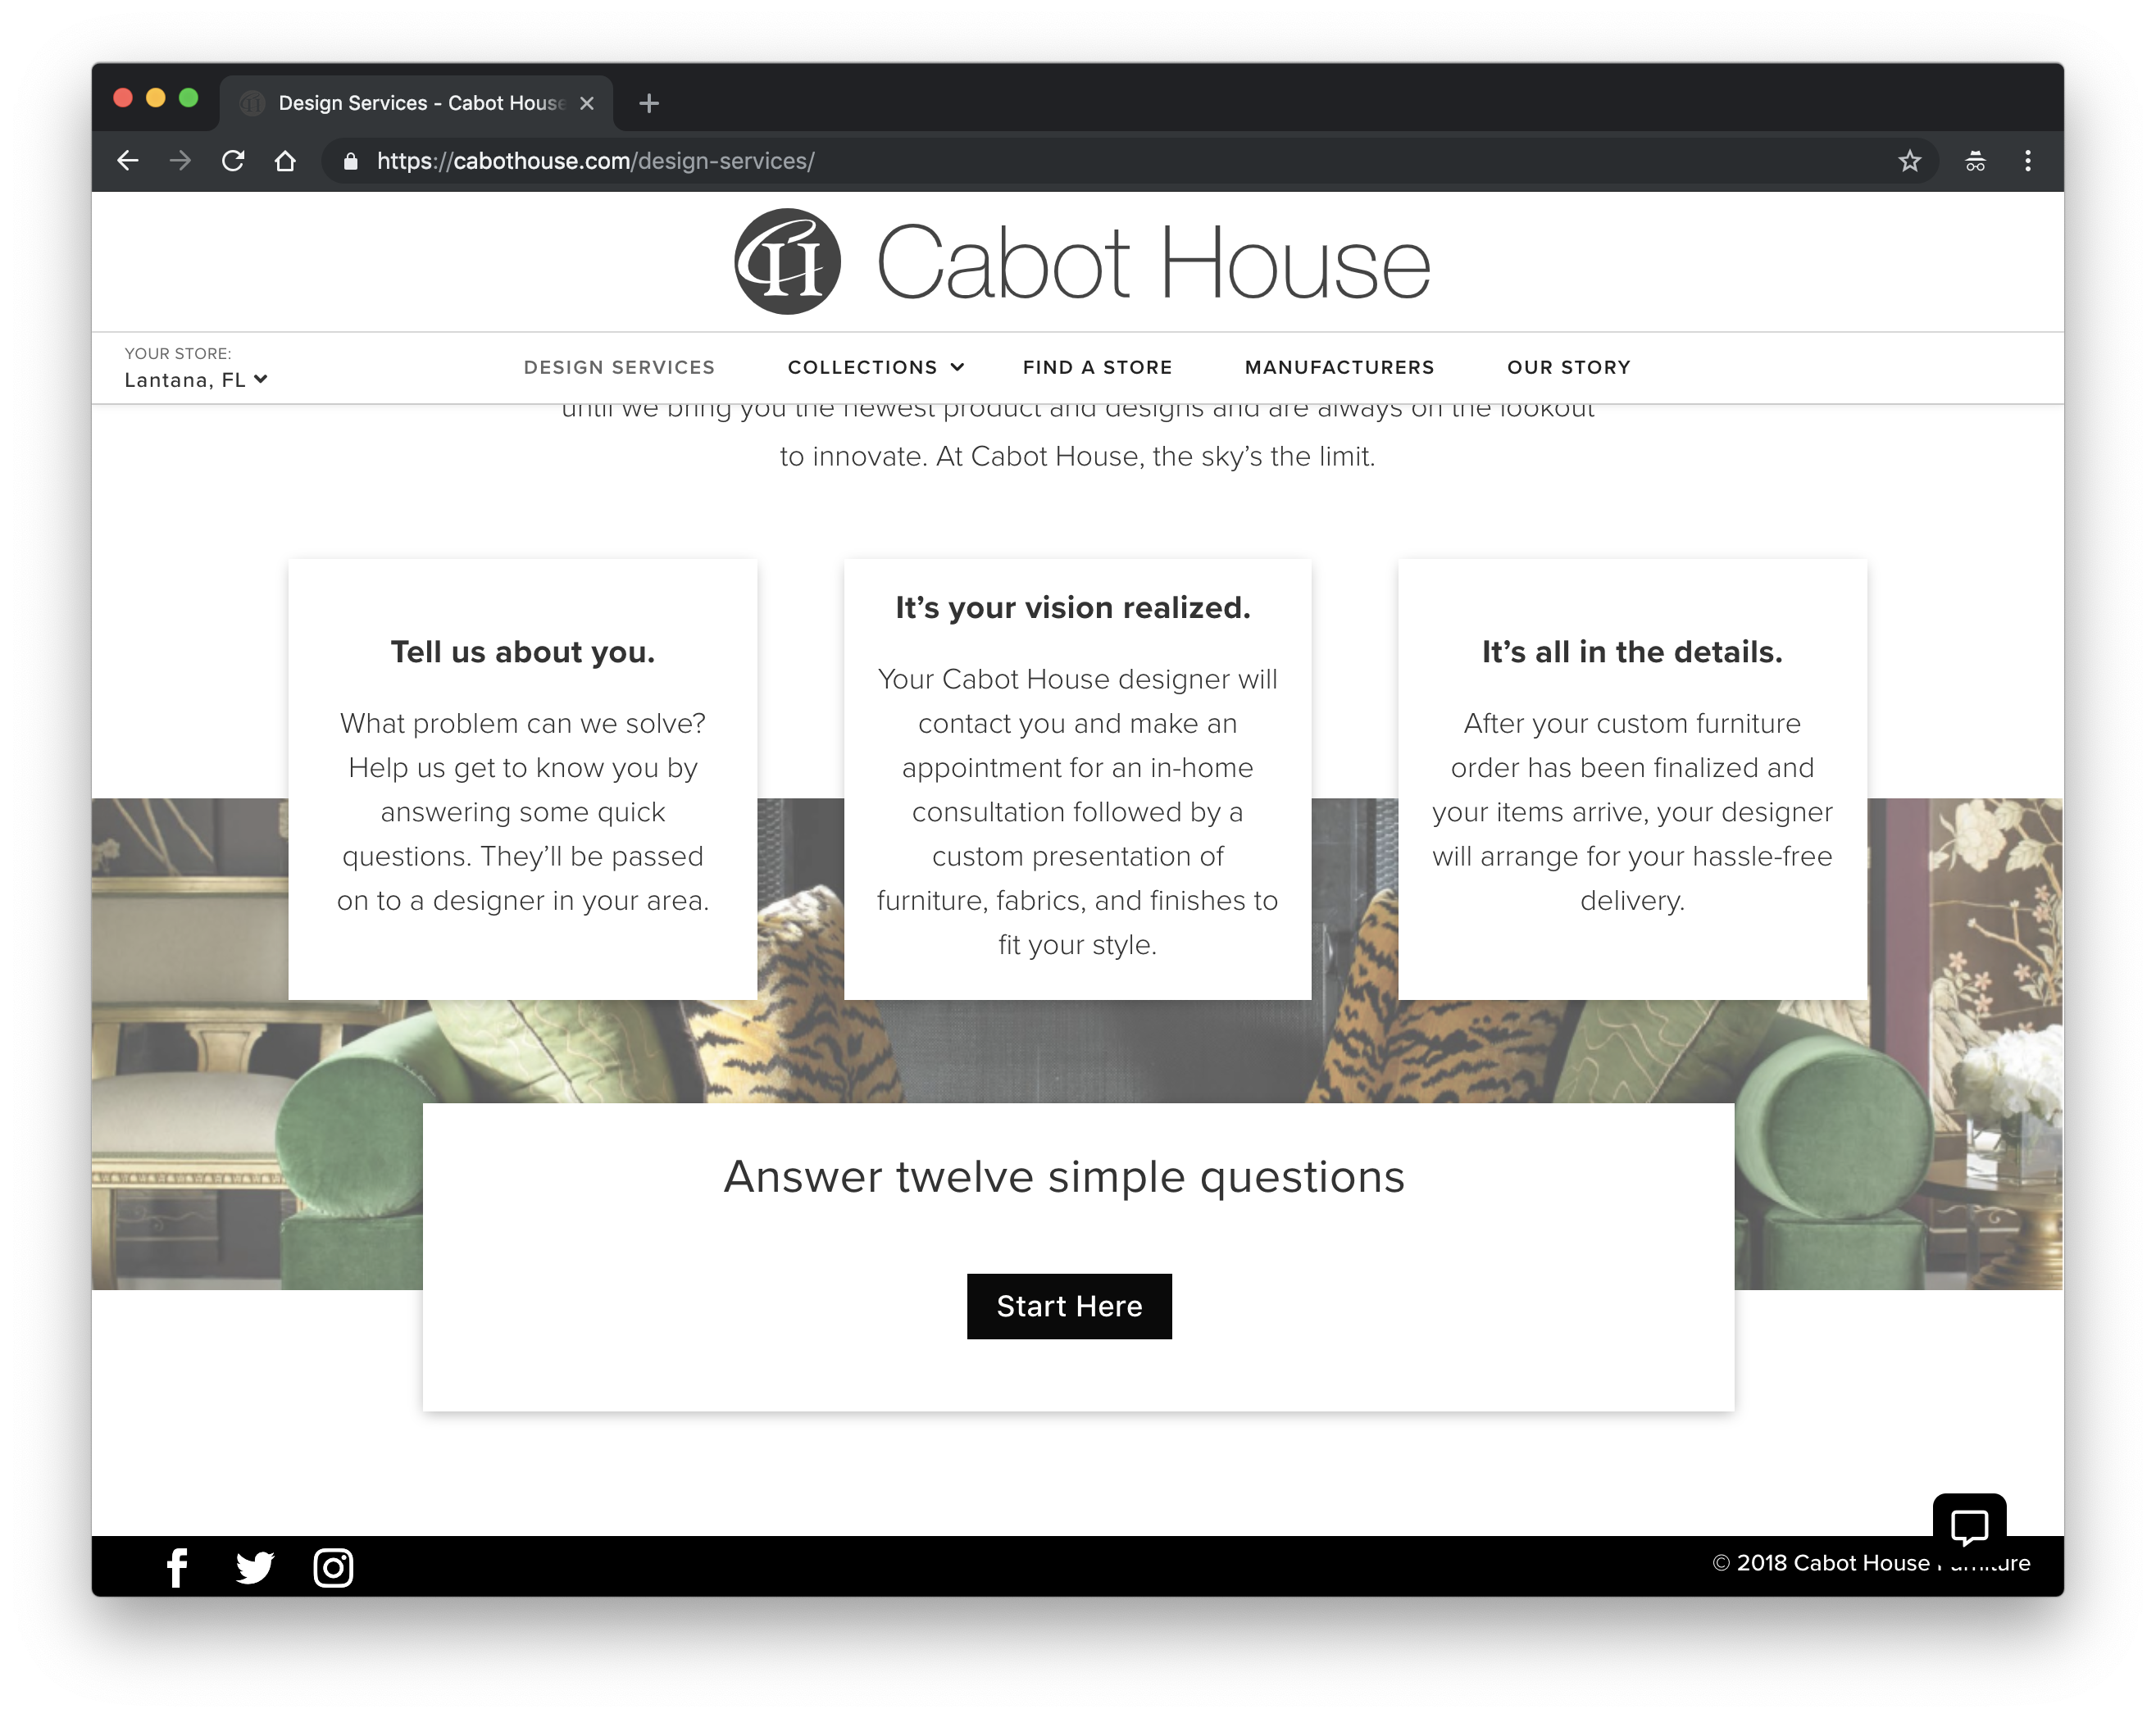The width and height of the screenshot is (2156, 1718).
Task: Click the yellow minimize window button
Action: click(x=156, y=97)
